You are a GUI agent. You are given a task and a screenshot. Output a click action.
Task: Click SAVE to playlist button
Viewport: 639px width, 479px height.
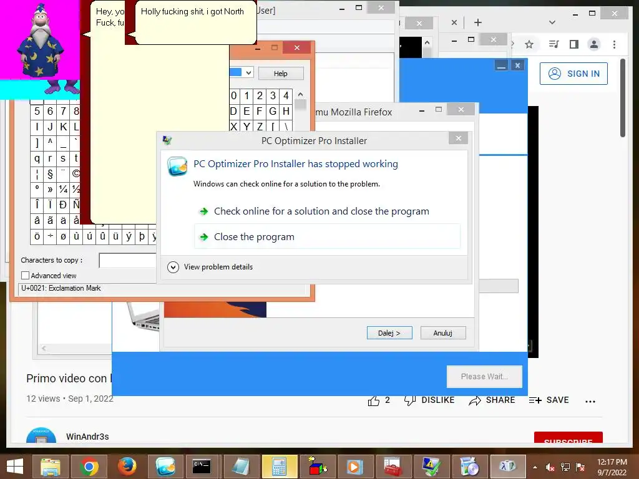[549, 400]
